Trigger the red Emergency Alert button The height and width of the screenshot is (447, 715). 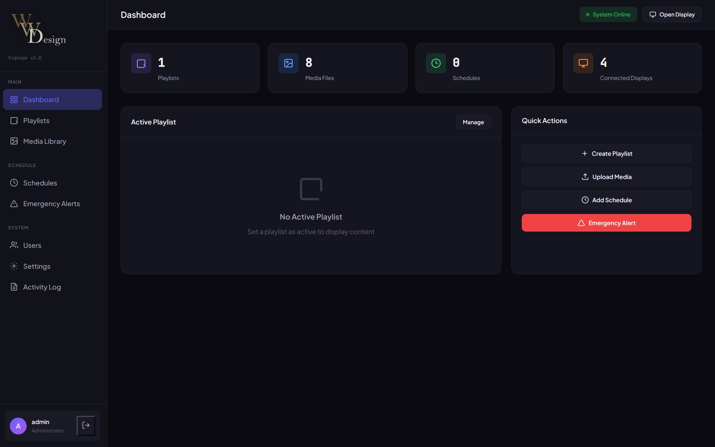606,223
